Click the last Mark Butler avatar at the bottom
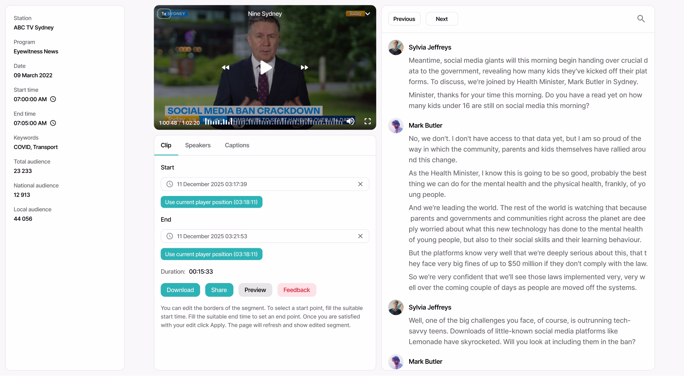Image resolution: width=684 pixels, height=376 pixels. (x=396, y=362)
